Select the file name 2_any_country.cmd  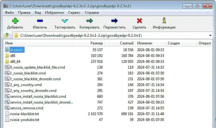click(26, 85)
